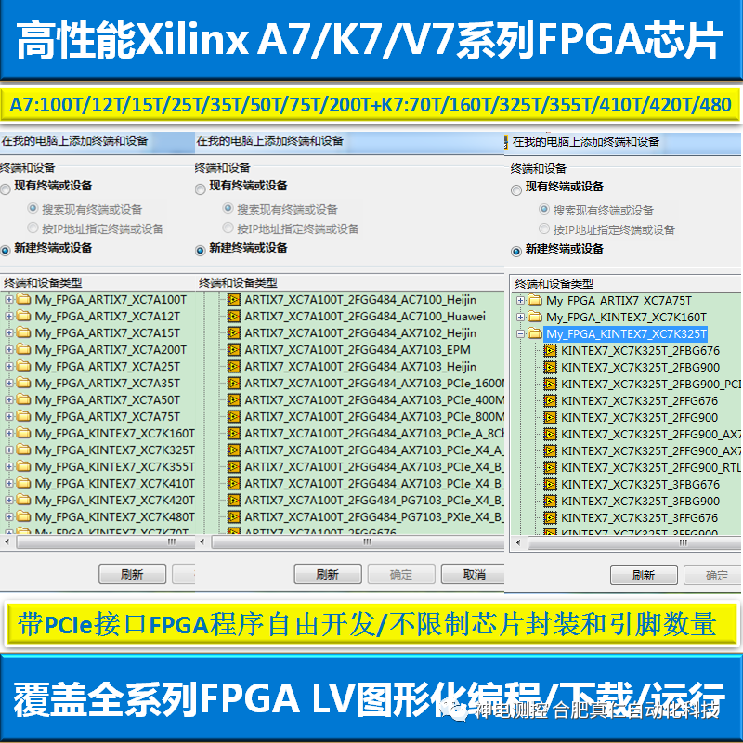This screenshot has width=743, height=743.
Task: Select 现有终端或设备 radio in middle dialog
Action: pyautogui.click(x=201, y=189)
